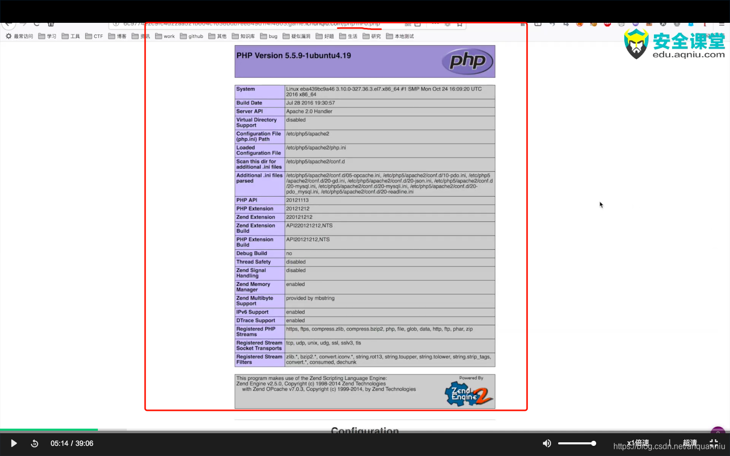Image resolution: width=730 pixels, height=456 pixels.
Task: Select the provided by mbstring value
Action: click(x=310, y=298)
